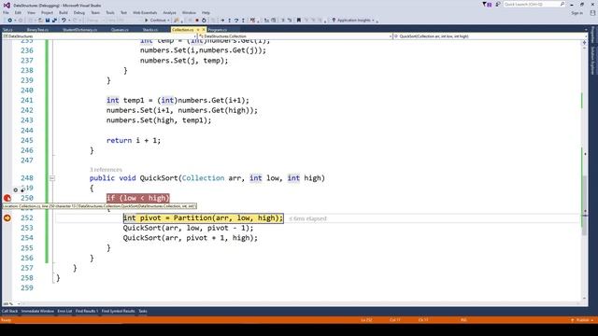The width and height of the screenshot is (598, 336).
Task: Click the 'if (low < high)' highlighted statement
Action: (x=137, y=198)
